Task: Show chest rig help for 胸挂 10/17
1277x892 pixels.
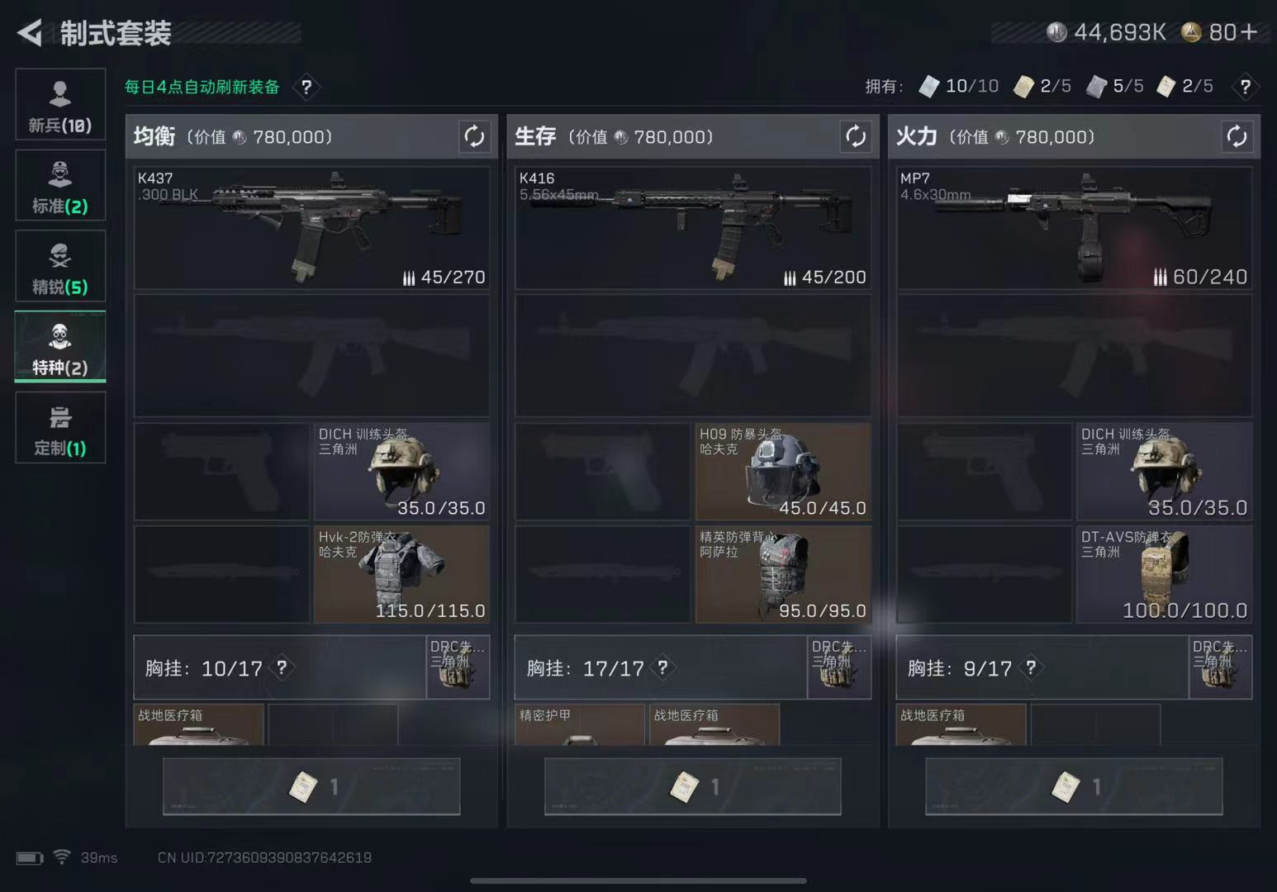Action: tap(282, 667)
